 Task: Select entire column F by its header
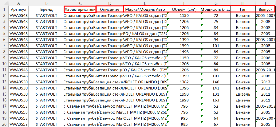click(x=184, y=3)
